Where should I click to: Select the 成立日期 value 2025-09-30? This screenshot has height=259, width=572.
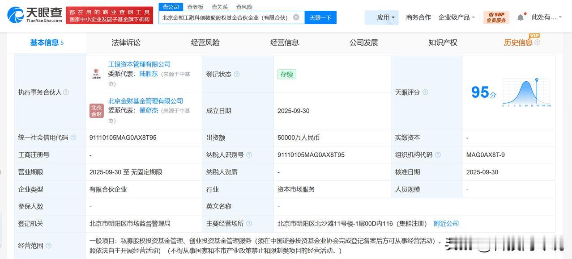[293, 111]
